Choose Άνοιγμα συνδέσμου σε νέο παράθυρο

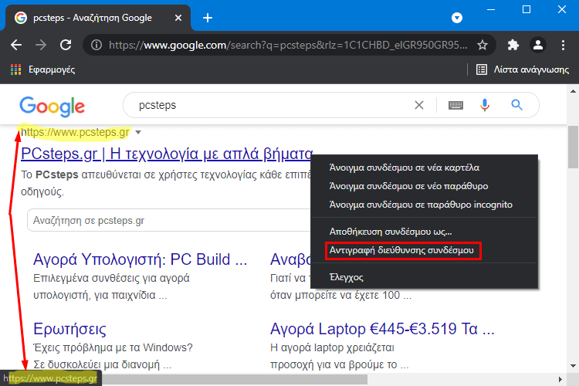point(425,186)
